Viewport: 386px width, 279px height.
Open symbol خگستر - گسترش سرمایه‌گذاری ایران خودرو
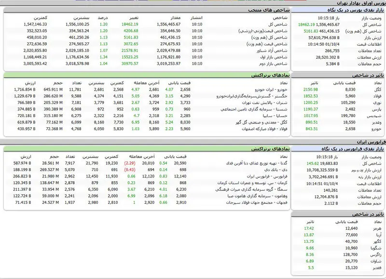[252, 96]
